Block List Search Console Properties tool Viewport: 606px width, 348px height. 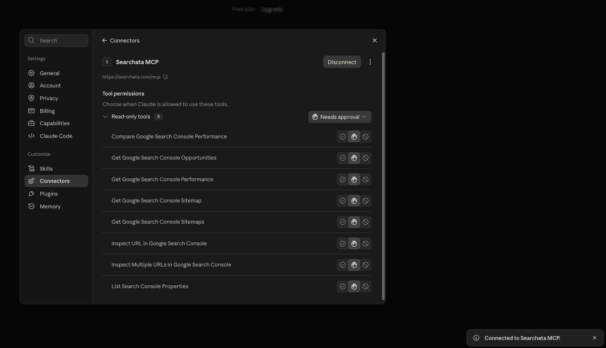[366, 286]
